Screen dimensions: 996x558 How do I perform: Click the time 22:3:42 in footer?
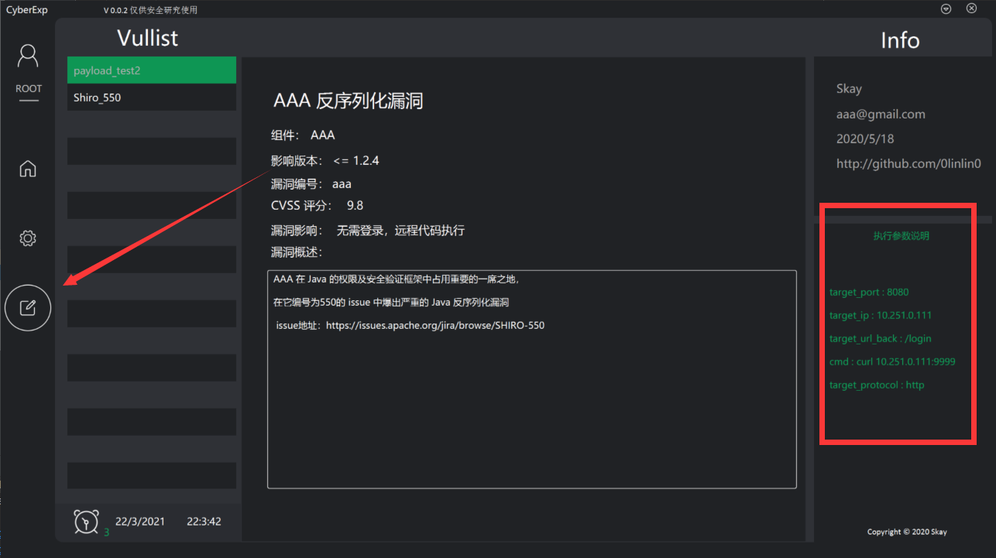coord(204,522)
